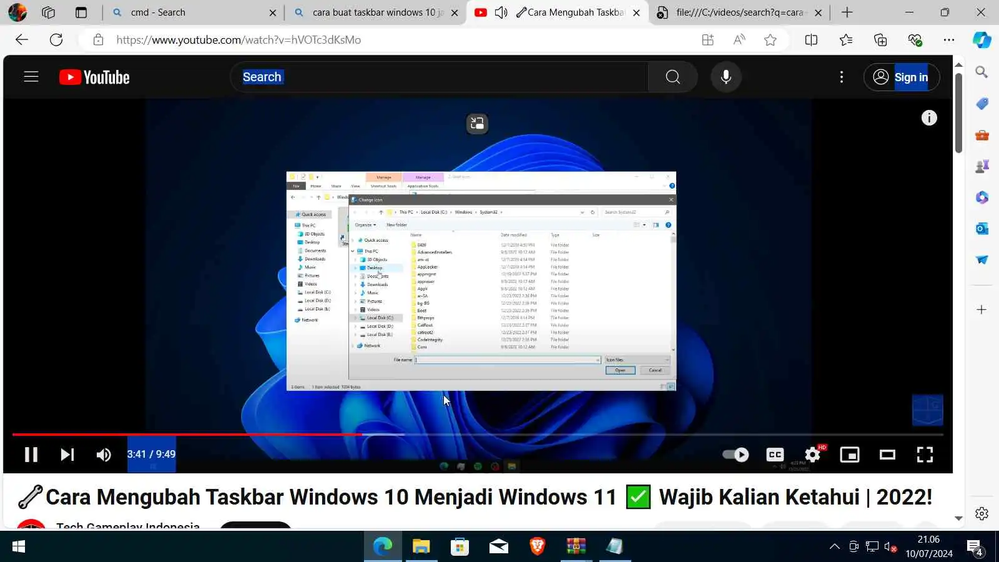Expand the YouTube guide hamburger menu
Viewport: 999px width, 562px height.
pos(31,77)
